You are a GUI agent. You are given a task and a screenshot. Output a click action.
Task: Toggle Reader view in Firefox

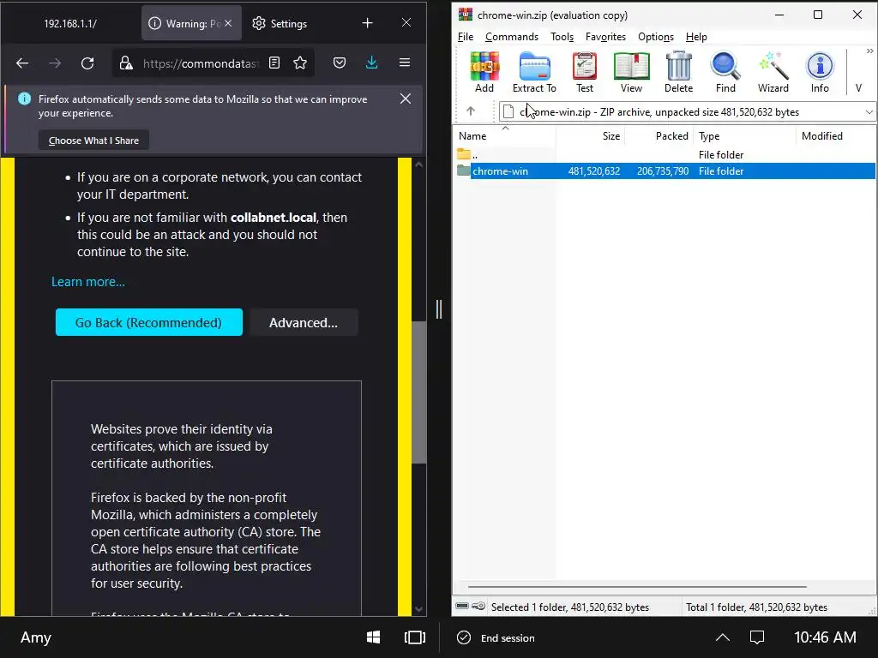click(x=274, y=63)
